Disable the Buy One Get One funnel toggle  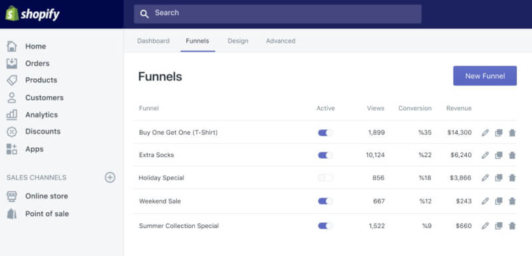[325, 133]
